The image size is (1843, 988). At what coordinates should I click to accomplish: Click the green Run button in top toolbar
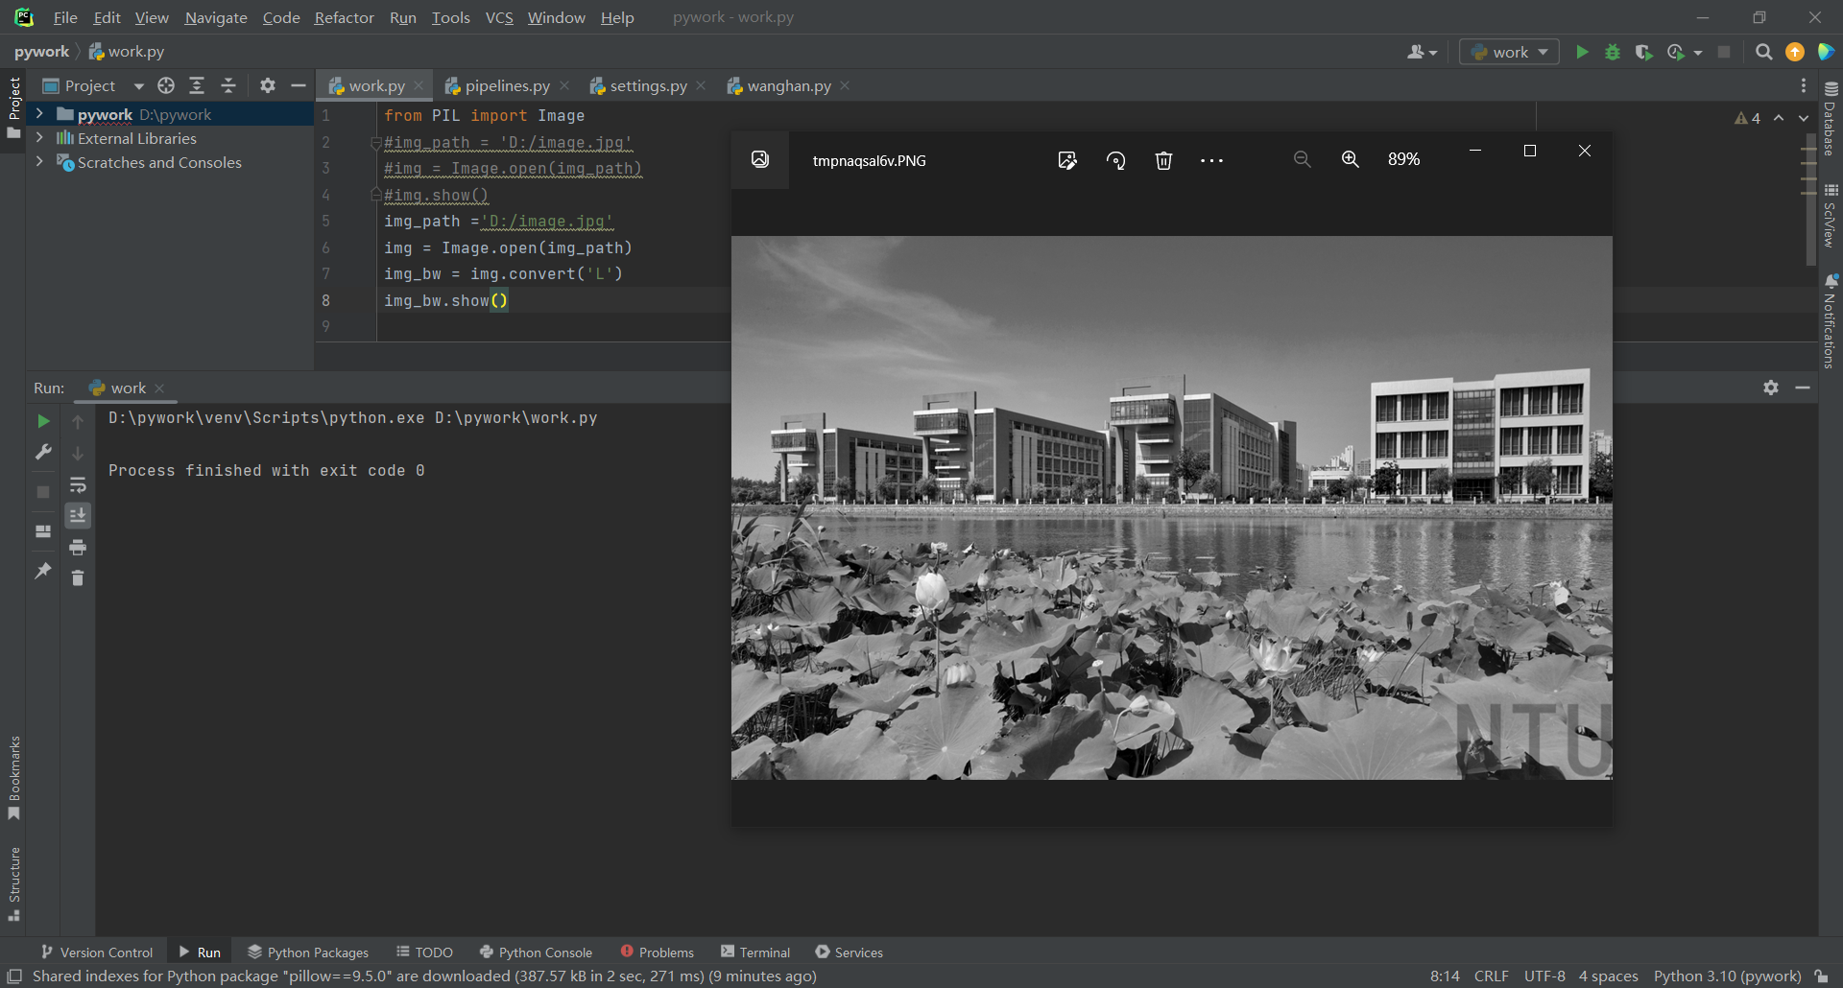tap(1582, 52)
